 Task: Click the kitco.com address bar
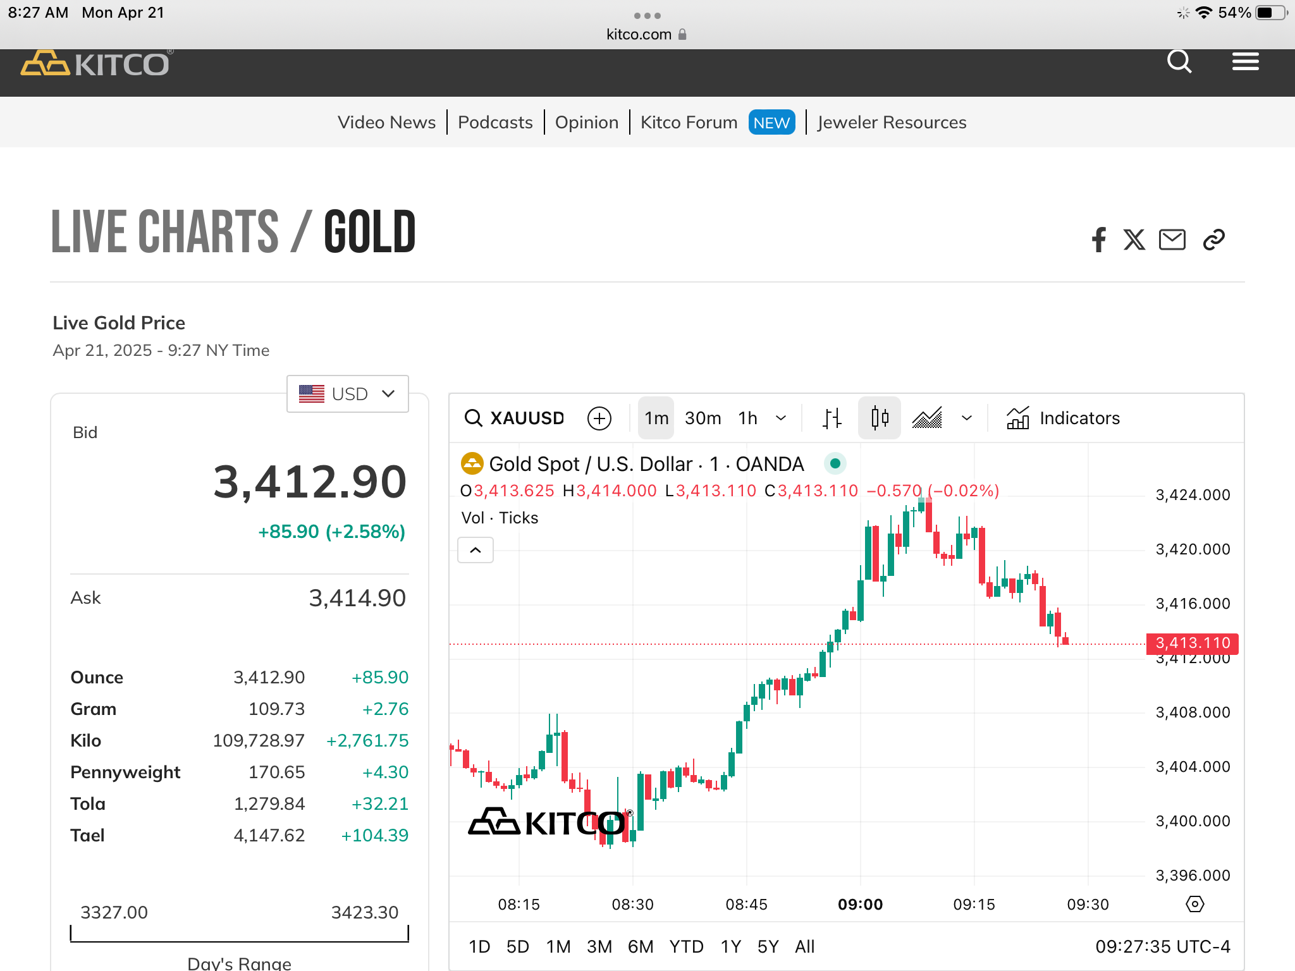coord(646,34)
